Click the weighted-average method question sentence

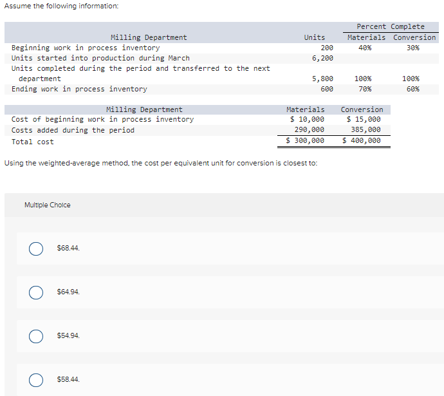pos(161,163)
